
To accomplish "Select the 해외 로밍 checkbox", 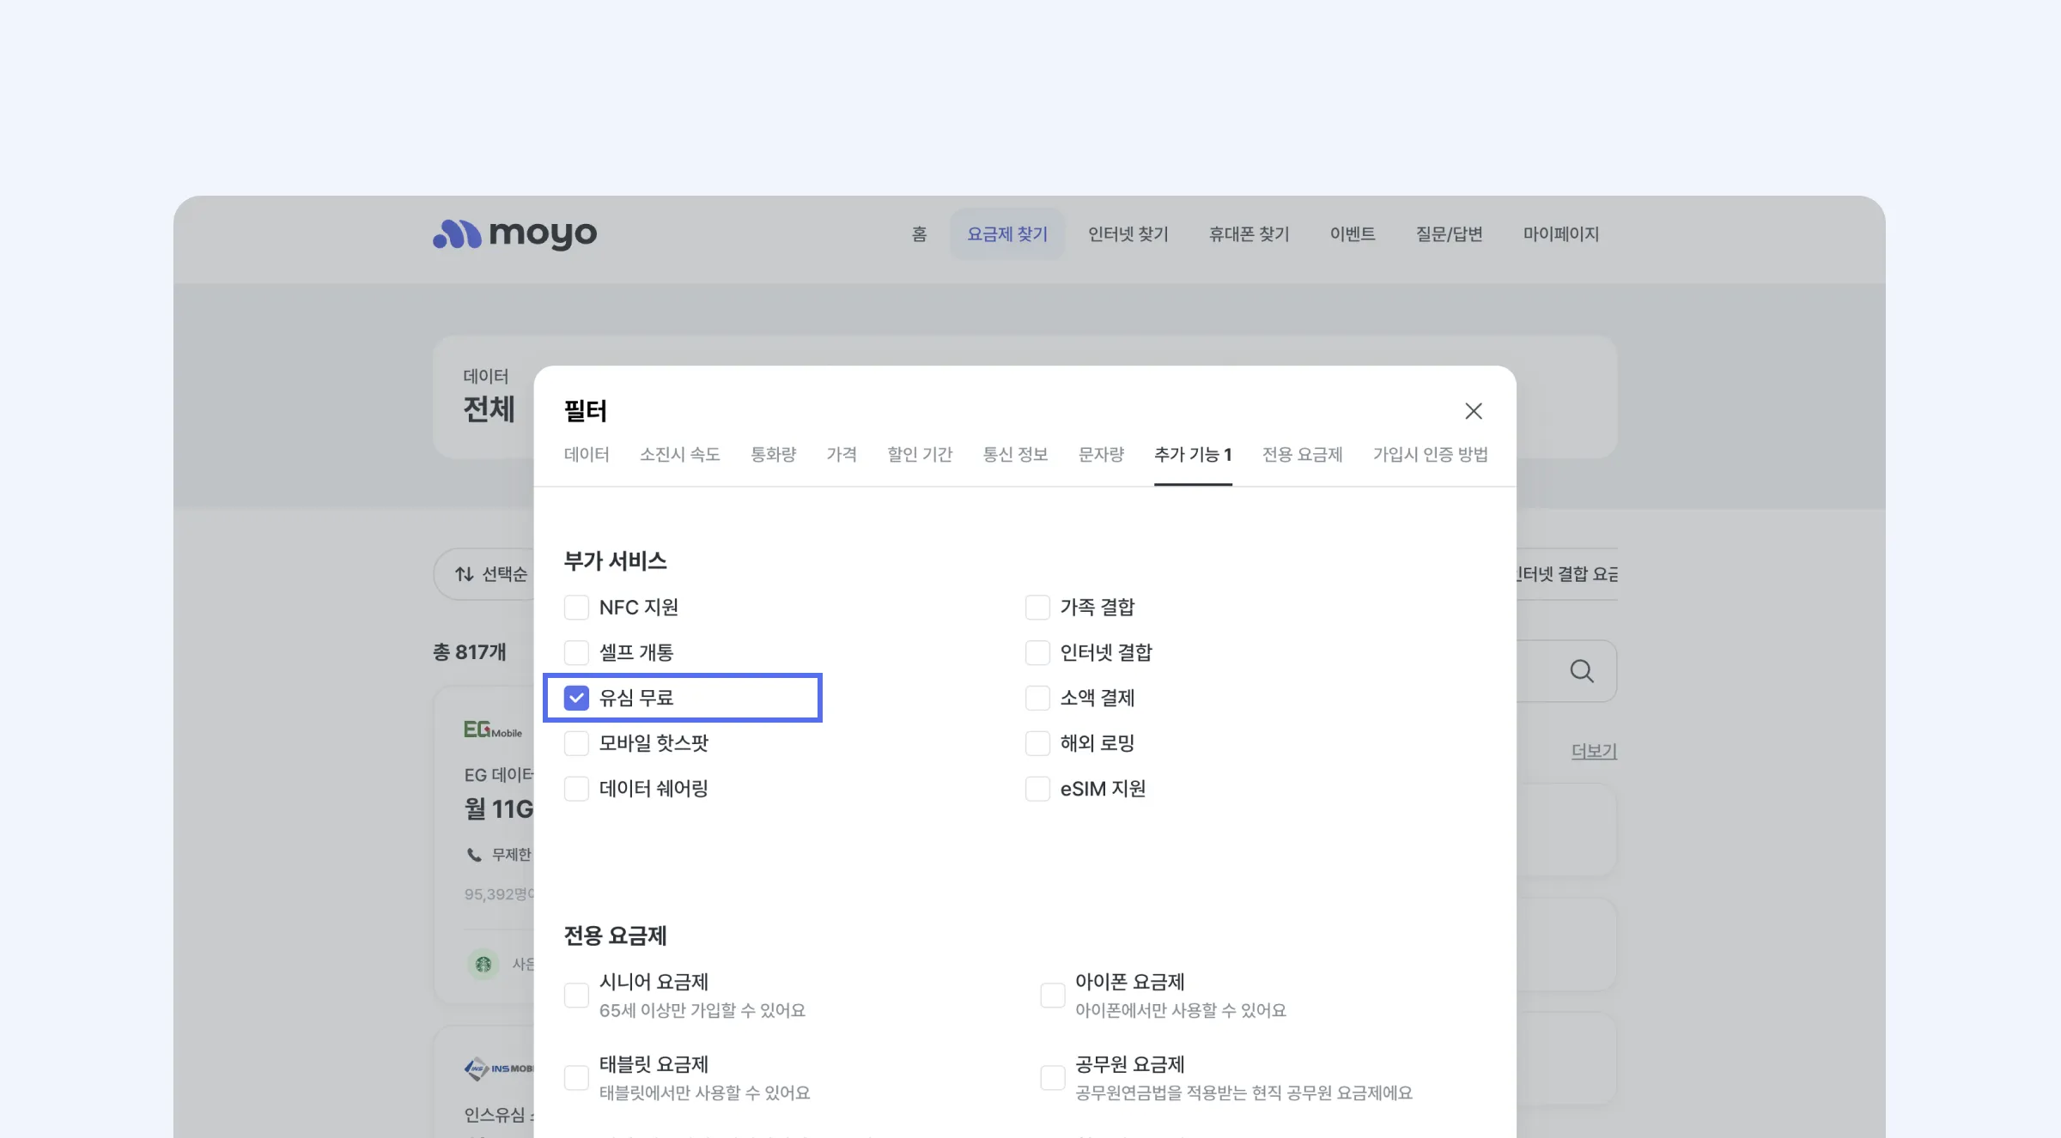I will [x=1037, y=743].
